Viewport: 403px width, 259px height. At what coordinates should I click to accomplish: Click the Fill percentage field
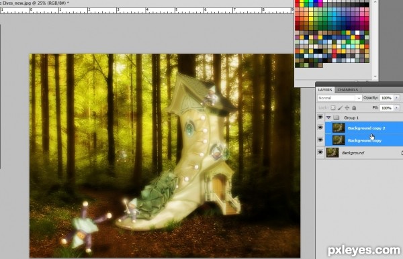(386, 108)
